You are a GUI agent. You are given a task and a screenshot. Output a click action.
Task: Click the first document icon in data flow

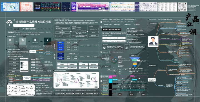click(10, 40)
